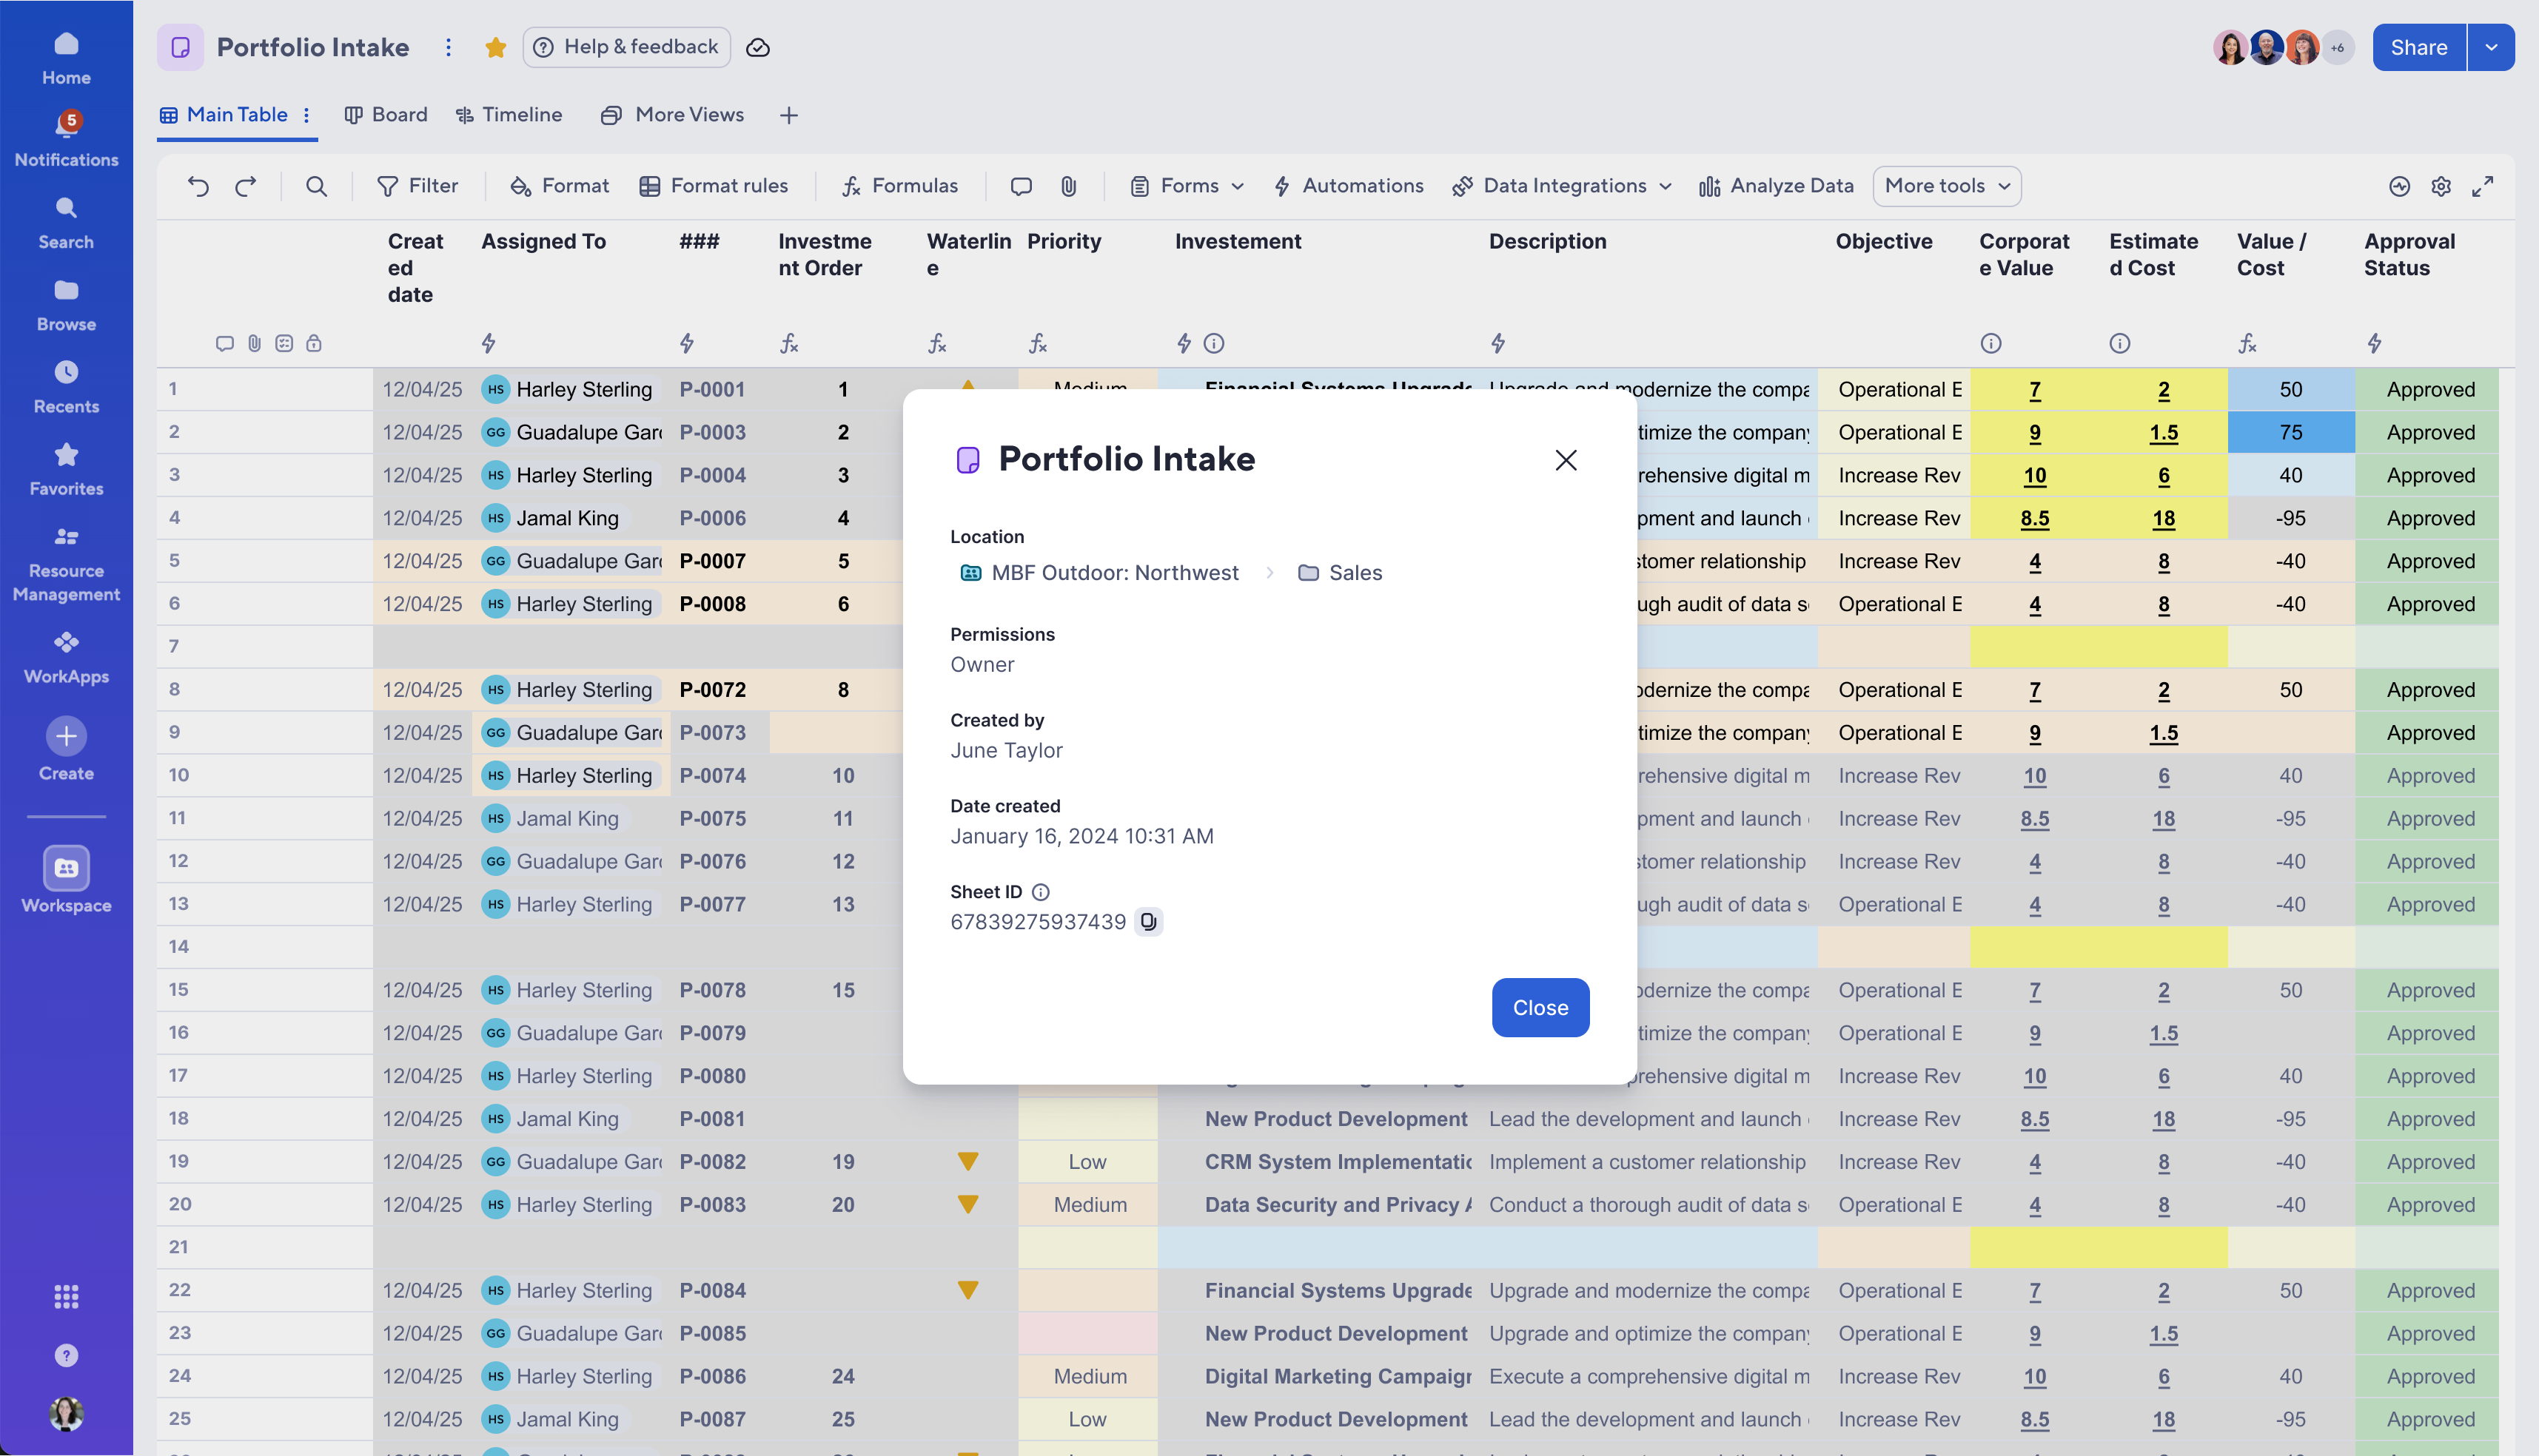Click Analyze Data in the toolbar
The height and width of the screenshot is (1456, 2539).
point(1777,186)
